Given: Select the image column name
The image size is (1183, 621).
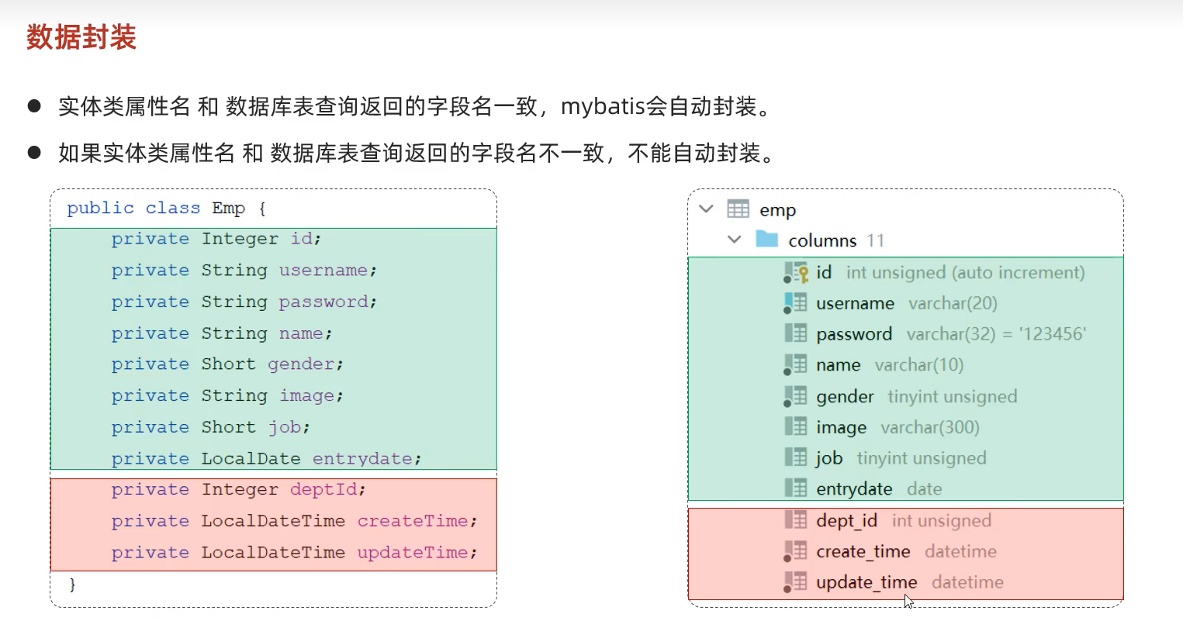Looking at the screenshot, I should pyautogui.click(x=841, y=427).
